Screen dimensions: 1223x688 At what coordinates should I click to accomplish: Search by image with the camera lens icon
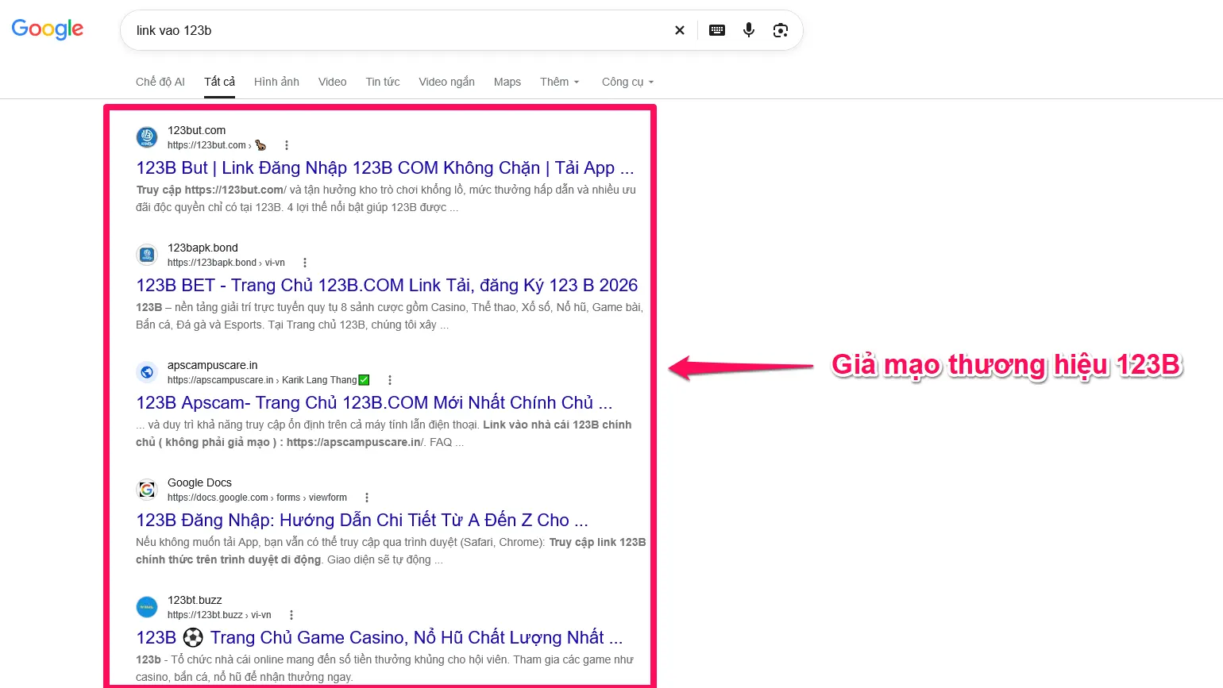[781, 30]
